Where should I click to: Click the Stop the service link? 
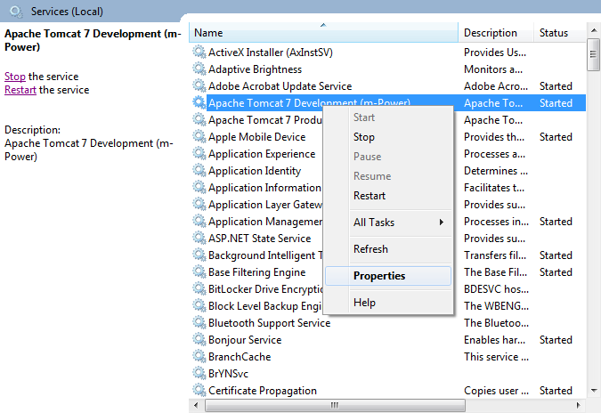coord(15,77)
